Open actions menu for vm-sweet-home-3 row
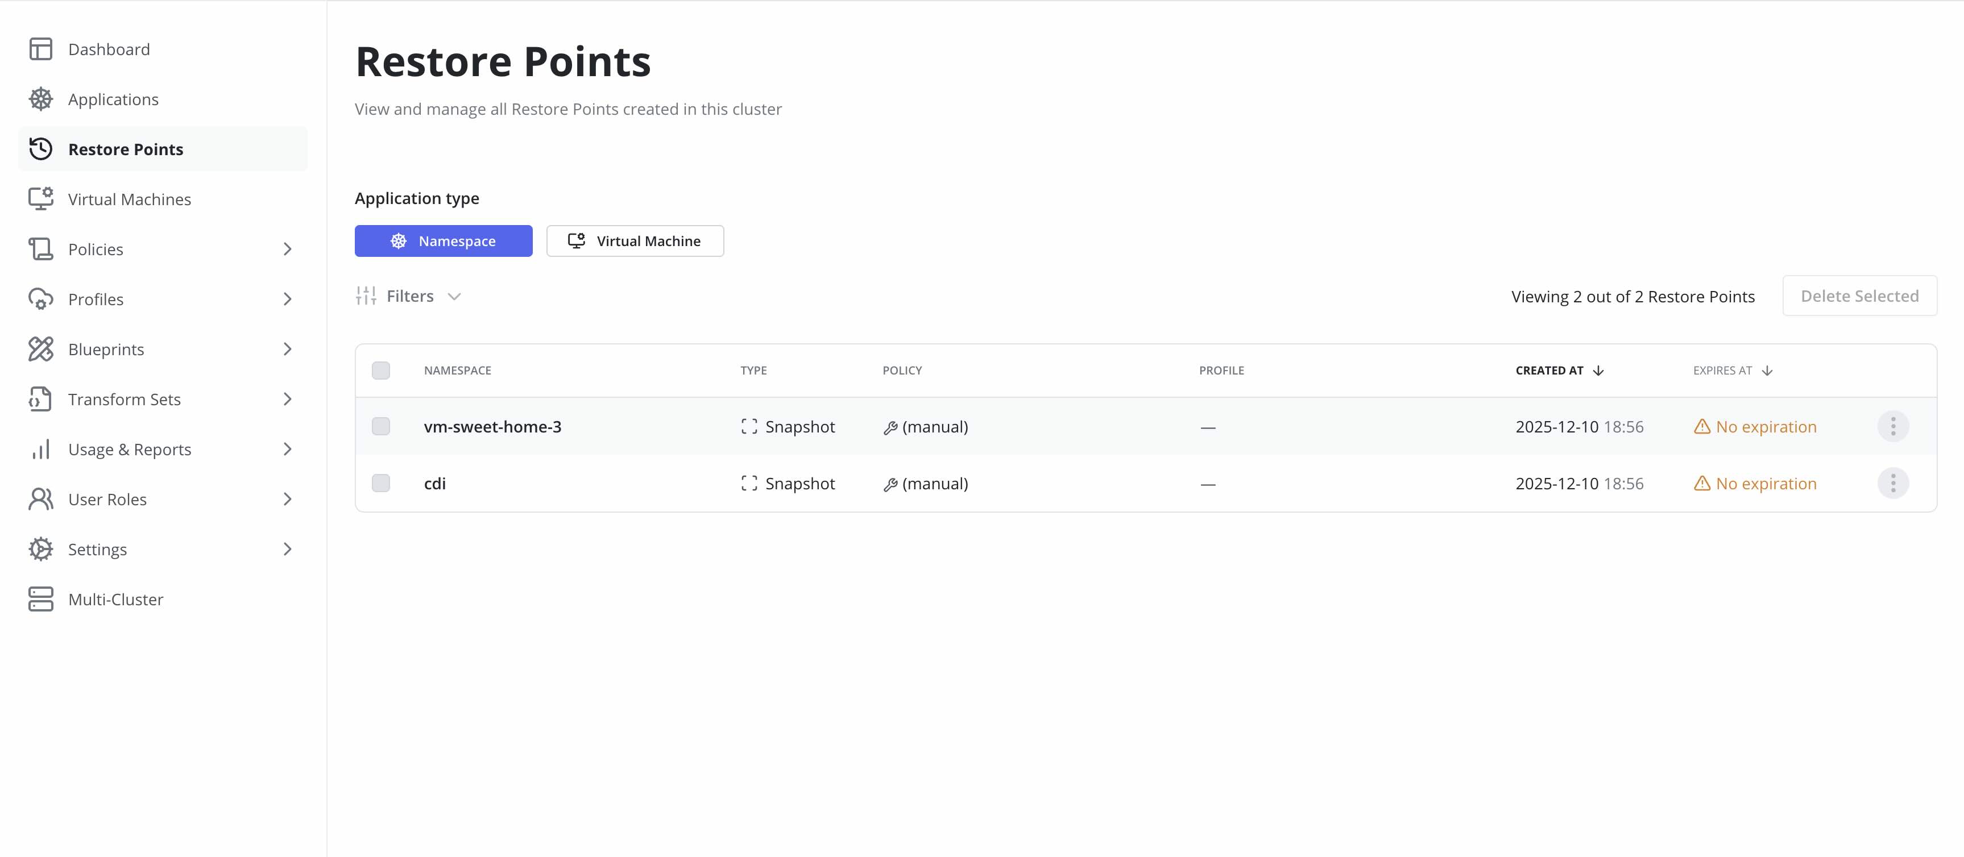1964x857 pixels. (1892, 427)
